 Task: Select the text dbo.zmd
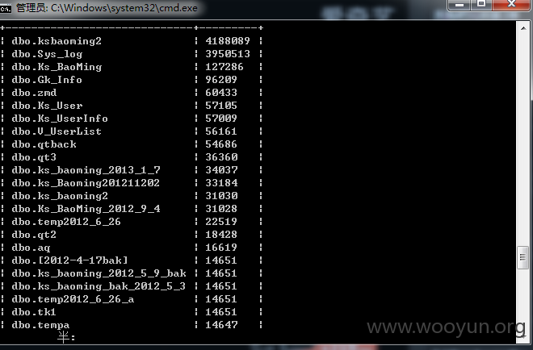(34, 93)
